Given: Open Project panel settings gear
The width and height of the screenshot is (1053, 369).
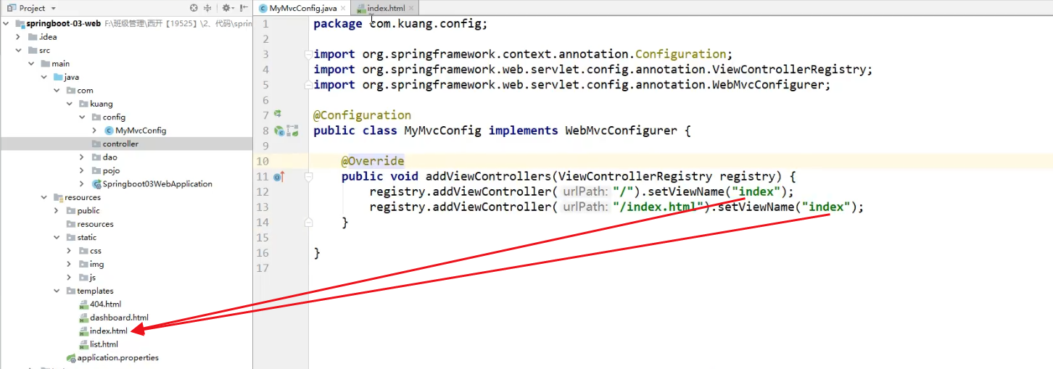Looking at the screenshot, I should [226, 8].
